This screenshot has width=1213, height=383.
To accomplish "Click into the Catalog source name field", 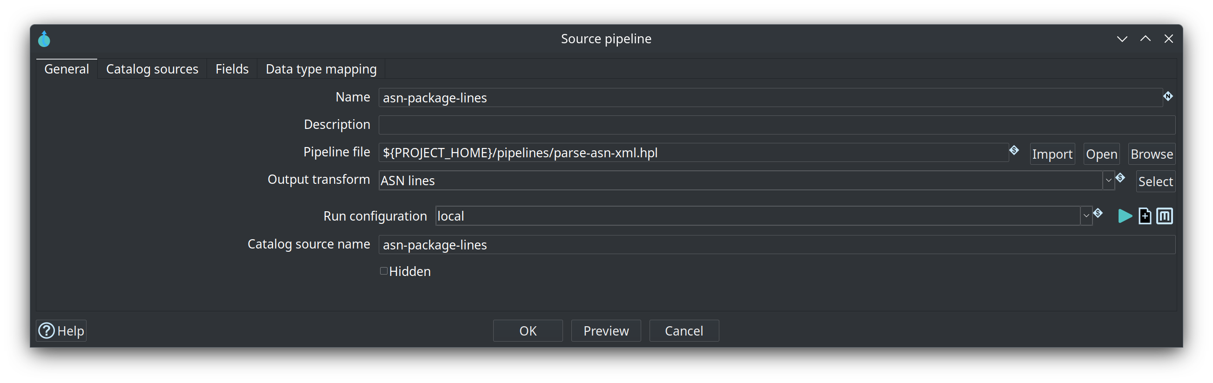I will [777, 244].
